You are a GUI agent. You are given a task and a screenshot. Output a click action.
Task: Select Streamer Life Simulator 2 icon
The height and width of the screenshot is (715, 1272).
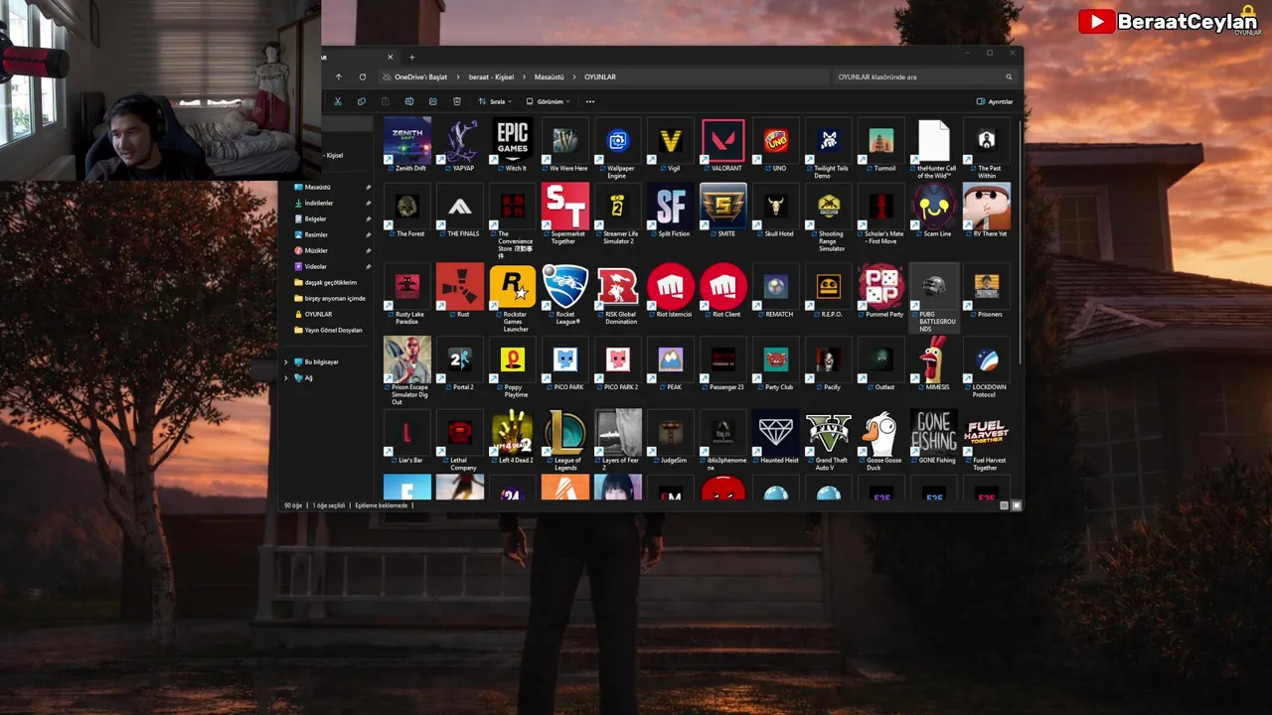[618, 207]
